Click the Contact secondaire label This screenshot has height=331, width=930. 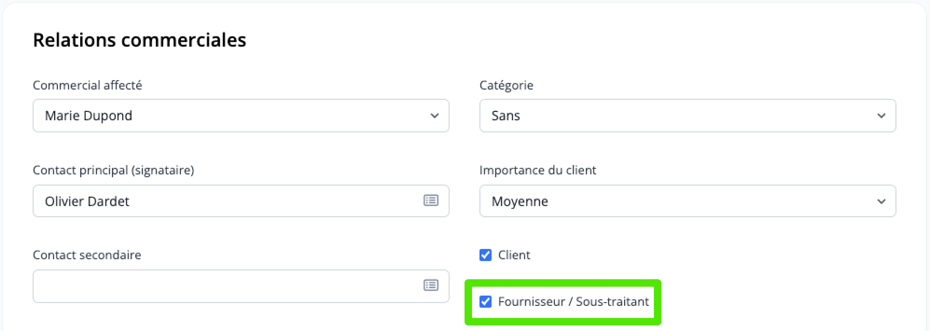pos(87,255)
